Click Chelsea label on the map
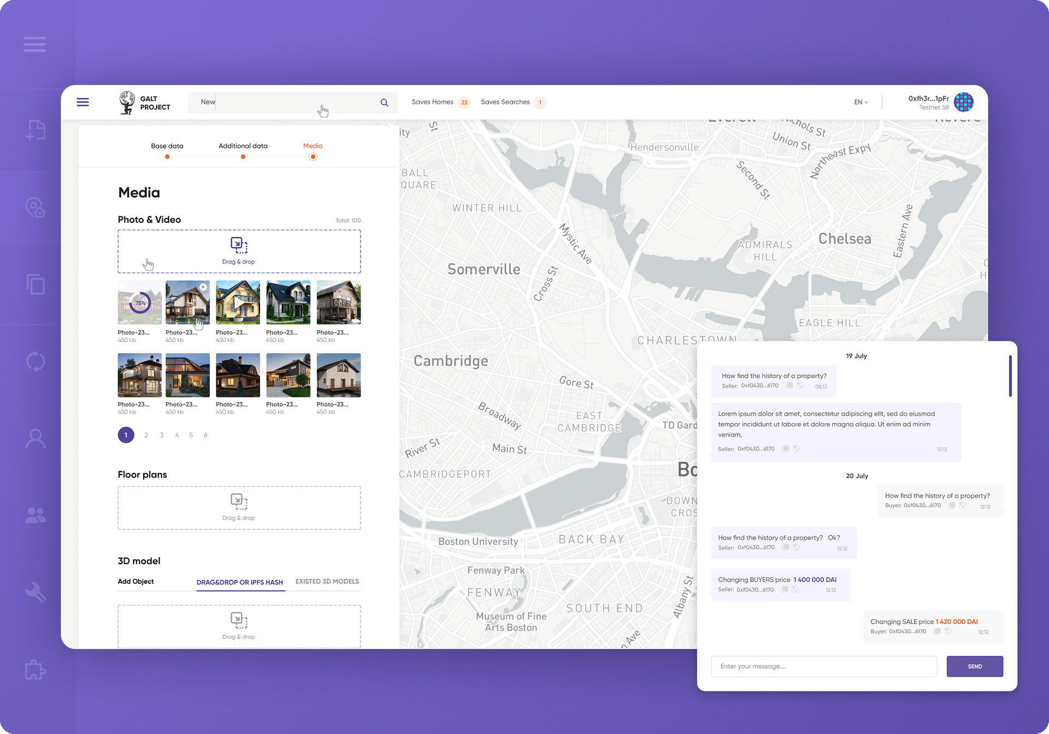The height and width of the screenshot is (734, 1049). [845, 239]
